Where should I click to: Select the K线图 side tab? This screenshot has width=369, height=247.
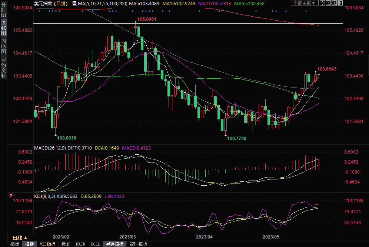(x=3, y=28)
